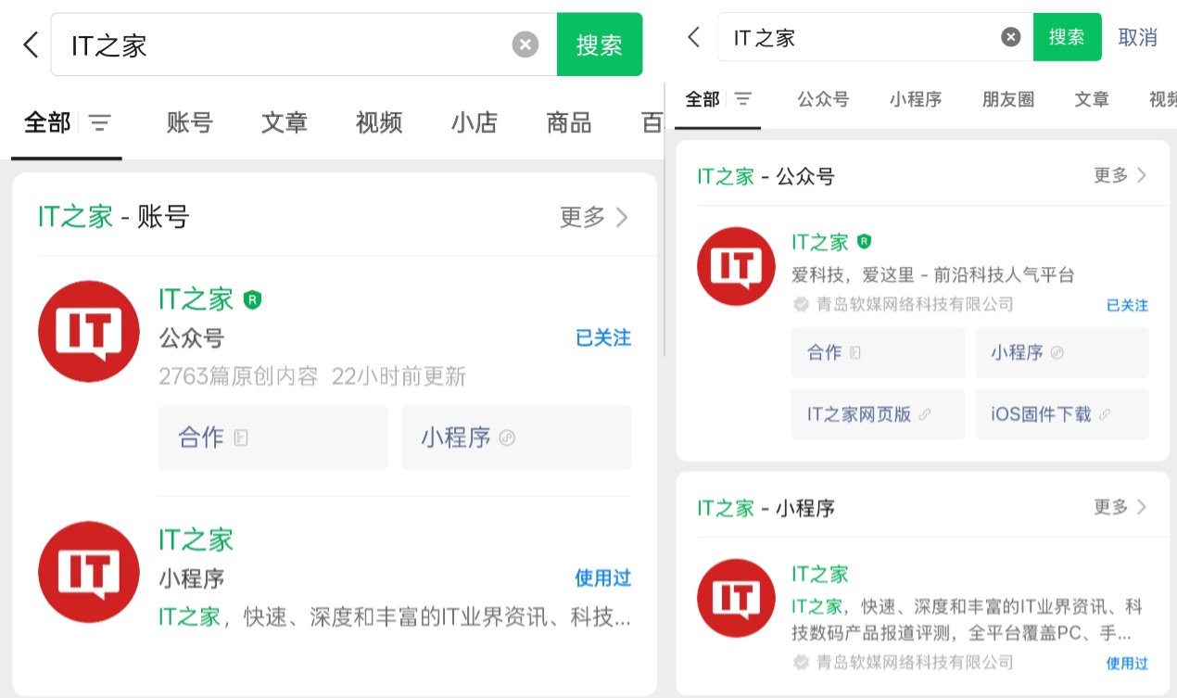Open IT之家 小程序 logo in right panel
The width and height of the screenshot is (1177, 698).
pyautogui.click(x=736, y=598)
